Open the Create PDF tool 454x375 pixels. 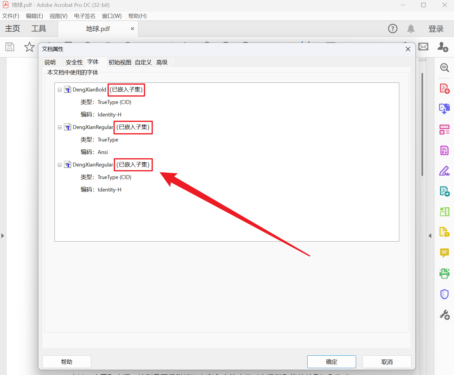444,88
